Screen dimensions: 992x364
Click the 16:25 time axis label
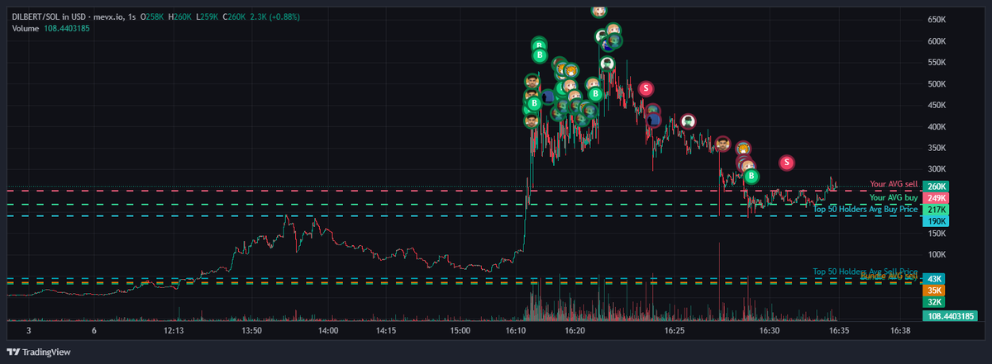click(675, 330)
